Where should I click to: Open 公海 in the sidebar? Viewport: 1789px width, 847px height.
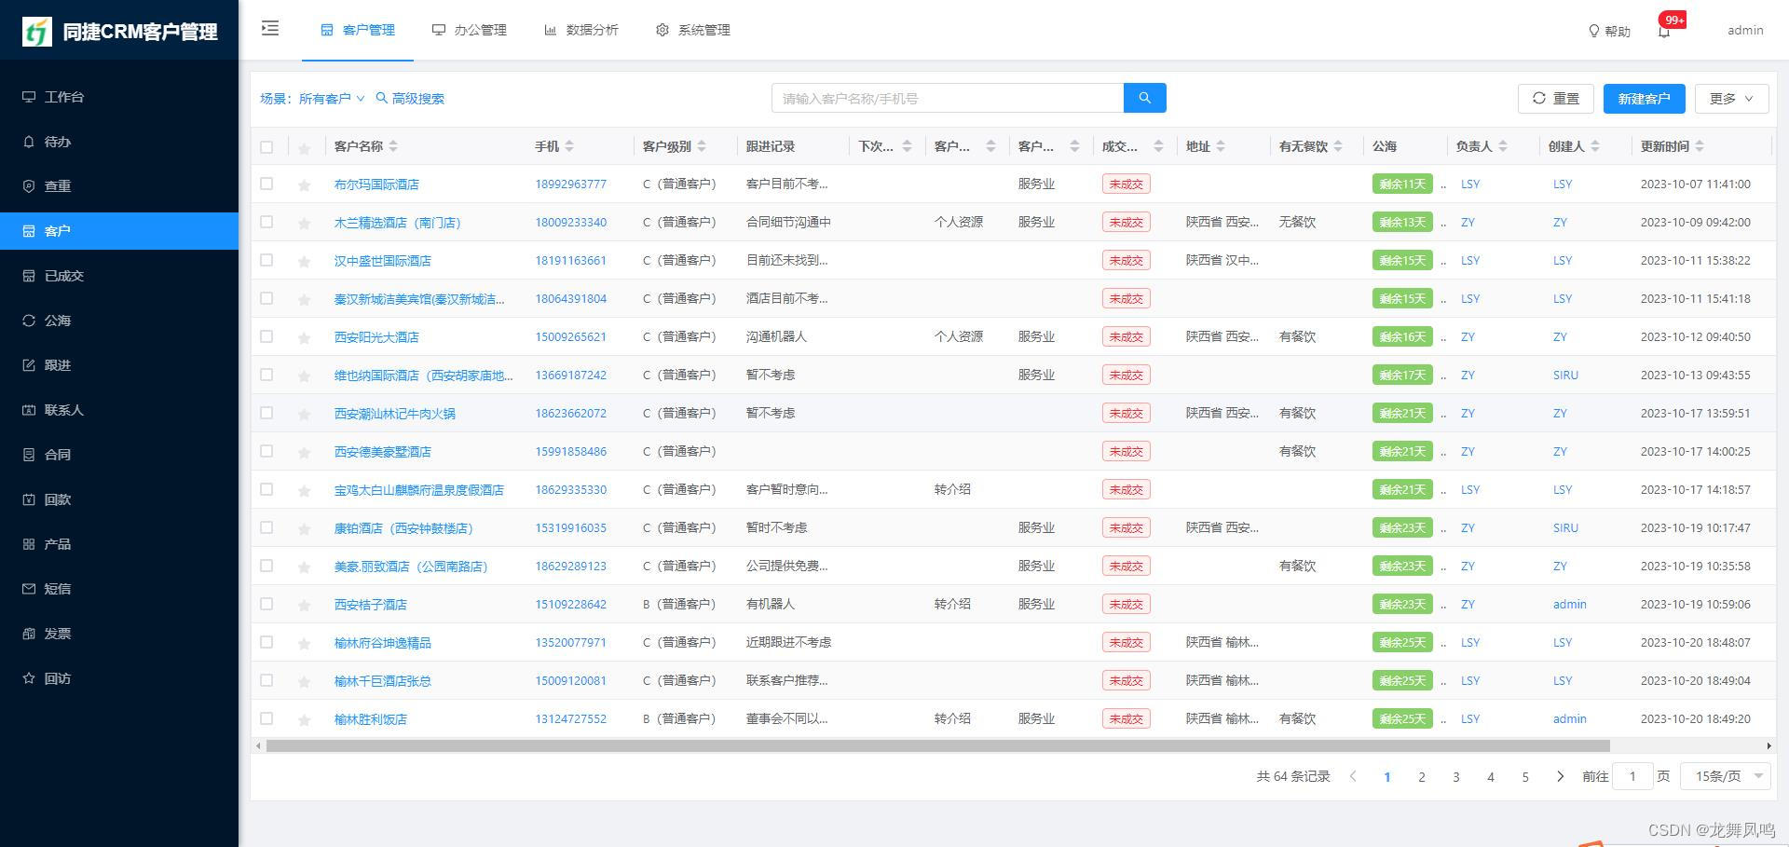pyautogui.click(x=119, y=321)
